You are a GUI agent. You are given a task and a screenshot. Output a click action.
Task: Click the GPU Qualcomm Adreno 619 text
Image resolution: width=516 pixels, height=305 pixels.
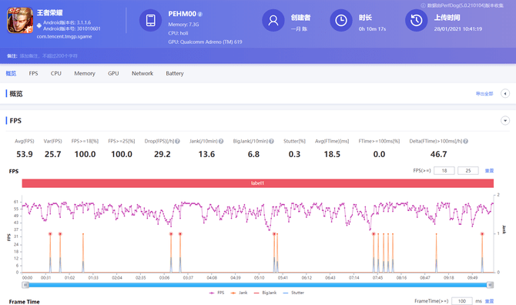(205, 42)
